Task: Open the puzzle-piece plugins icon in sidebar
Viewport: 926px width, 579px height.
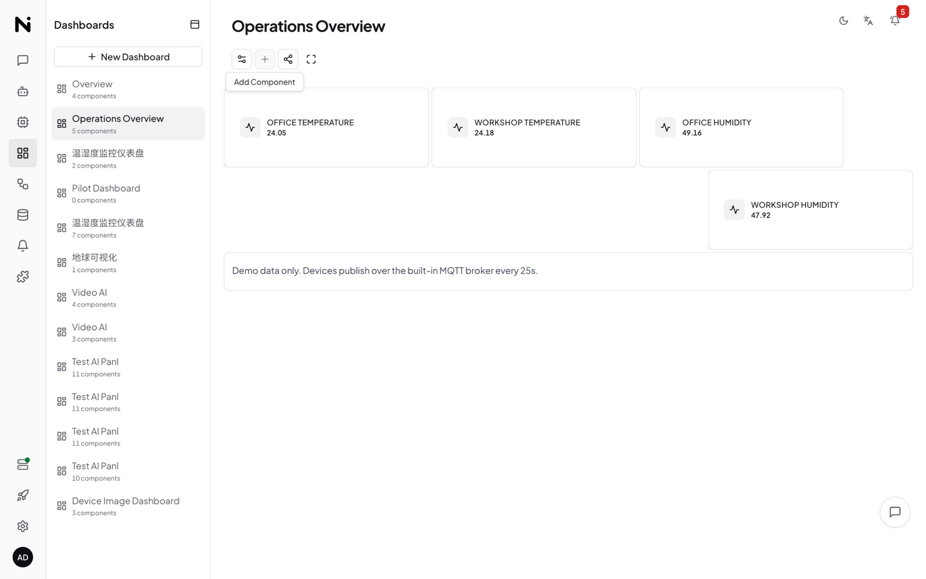Action: click(23, 277)
